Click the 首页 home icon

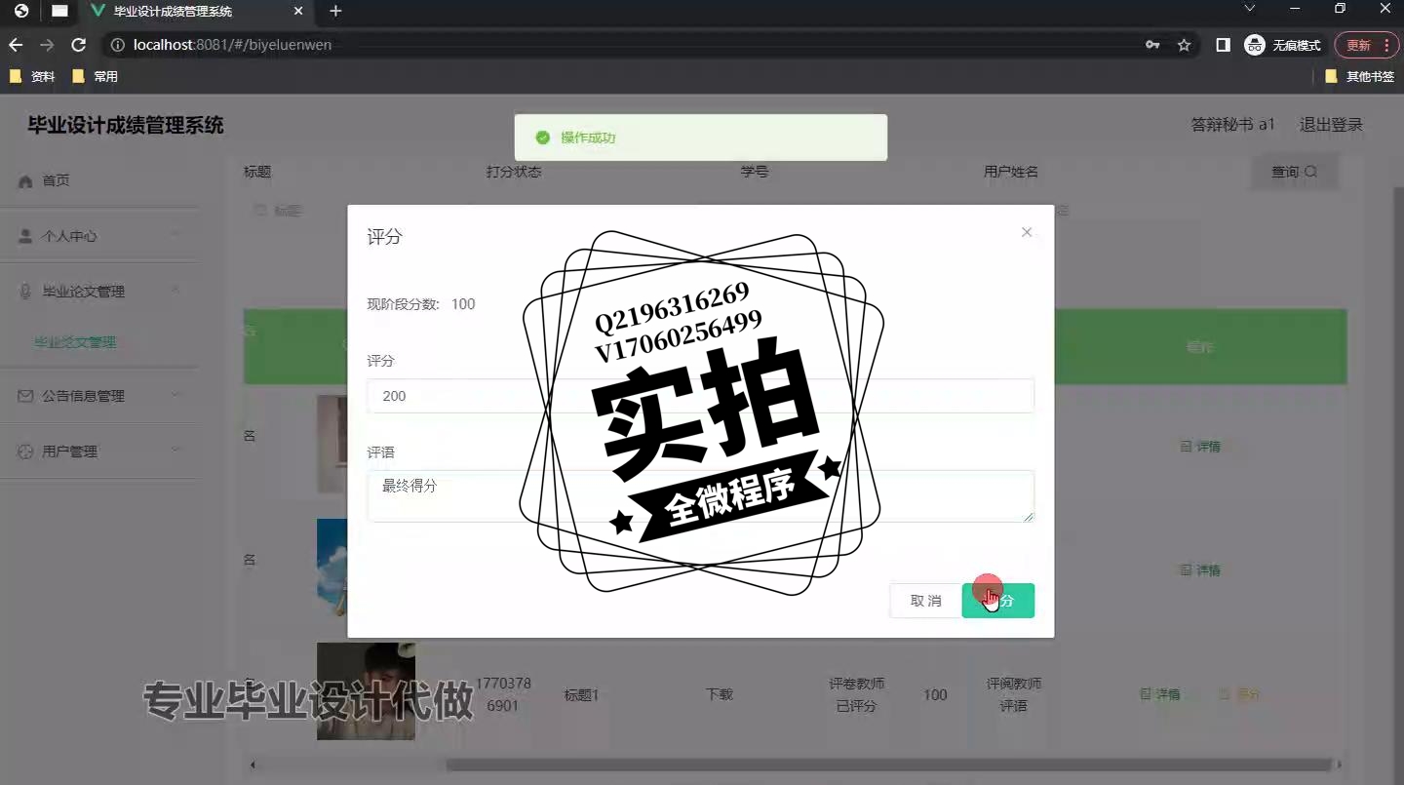click(25, 180)
